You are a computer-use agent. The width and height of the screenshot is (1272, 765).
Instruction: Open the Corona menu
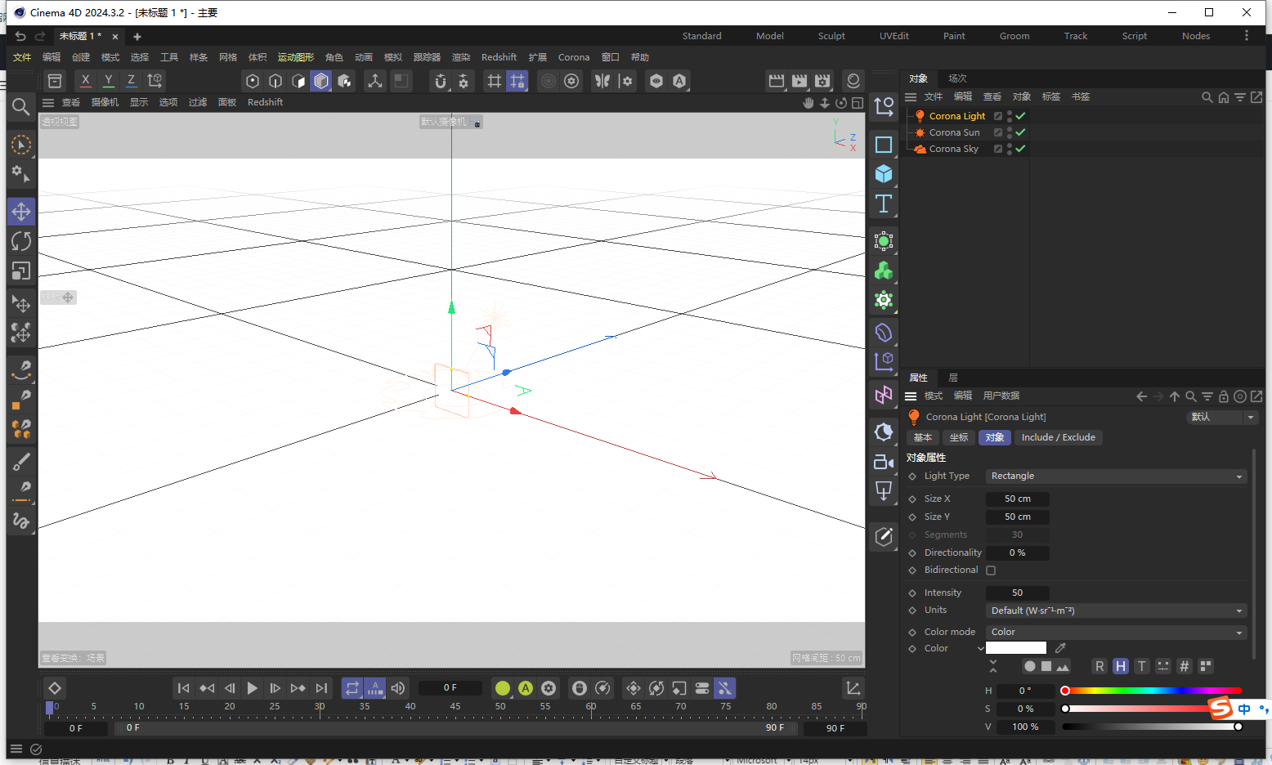(x=574, y=57)
